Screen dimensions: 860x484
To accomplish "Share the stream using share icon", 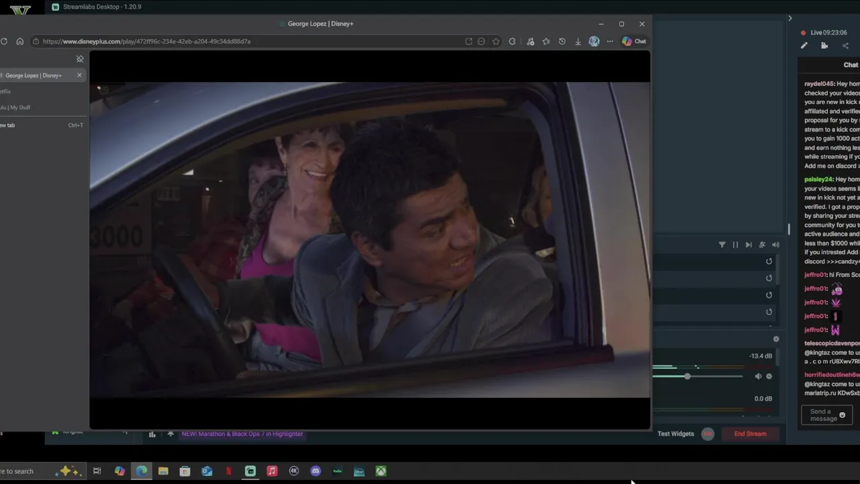I will [x=845, y=46].
